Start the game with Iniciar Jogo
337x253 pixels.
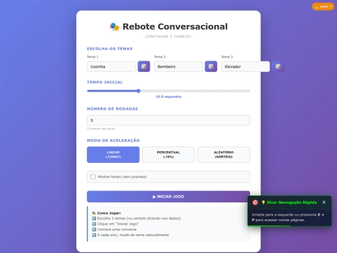168,197
